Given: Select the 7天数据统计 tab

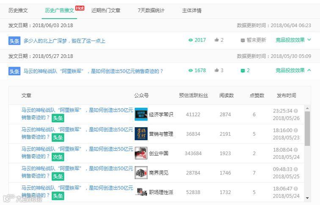Looking at the screenshot, I should (x=151, y=11).
